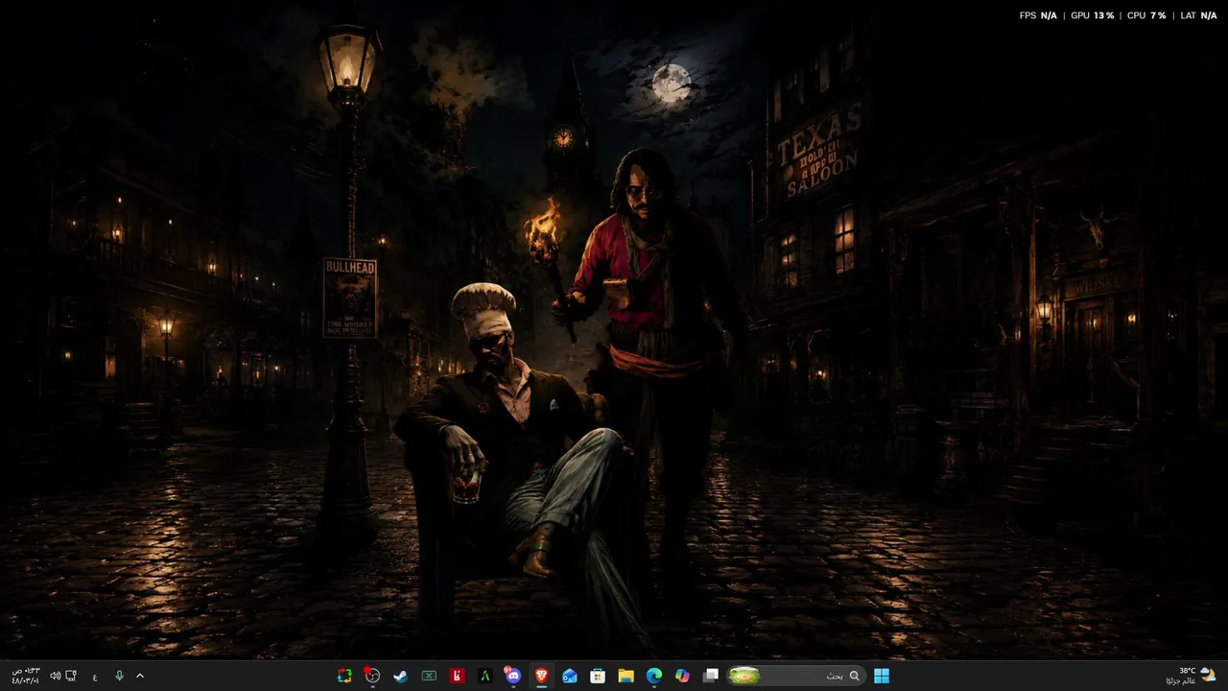Viewport: 1228px width, 691px height.
Task: Click the LAT N/A overlay readout
Action: pyautogui.click(x=1198, y=15)
